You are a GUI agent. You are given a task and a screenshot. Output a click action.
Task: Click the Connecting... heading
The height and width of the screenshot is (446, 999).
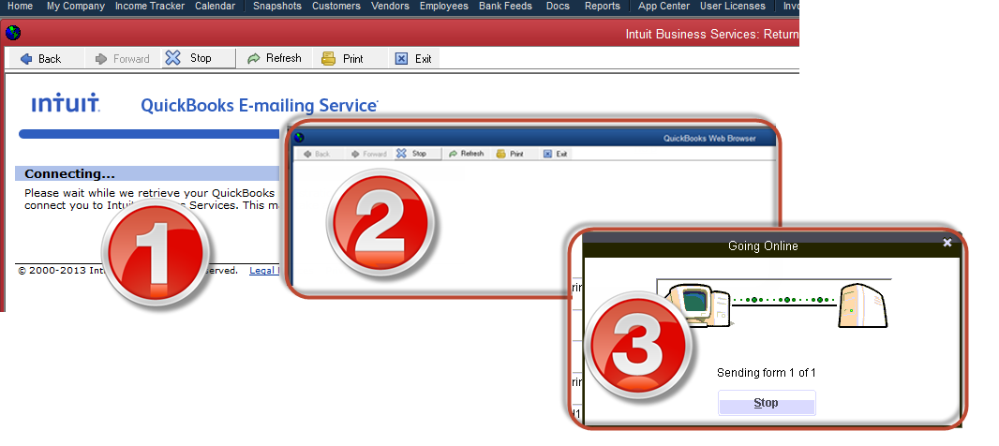point(70,173)
